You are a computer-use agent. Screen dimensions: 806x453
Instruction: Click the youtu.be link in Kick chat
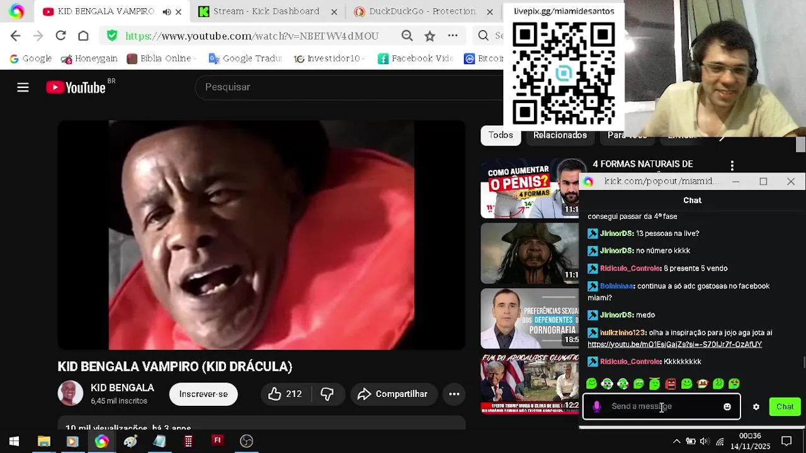[x=674, y=344]
